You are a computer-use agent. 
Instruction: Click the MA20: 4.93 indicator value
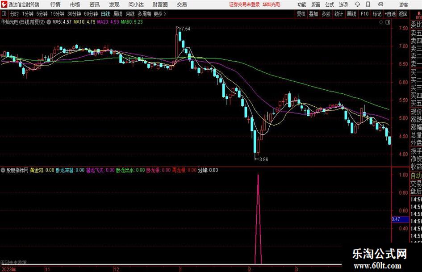tap(108, 22)
